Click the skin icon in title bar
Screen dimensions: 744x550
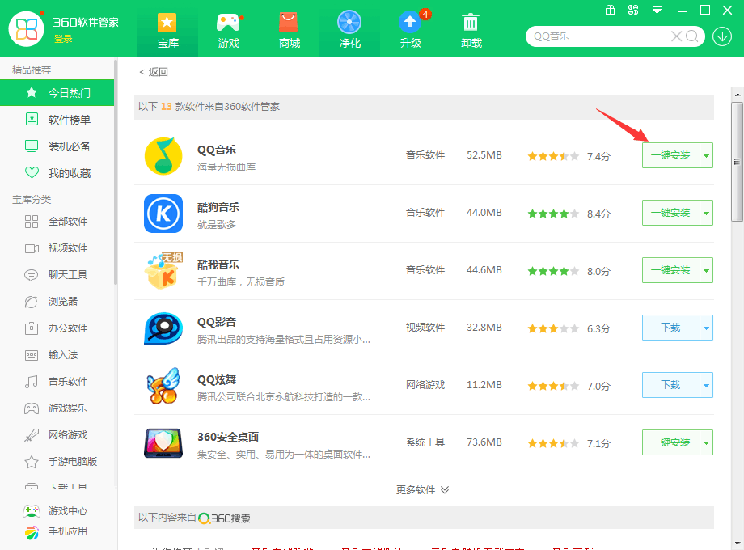633,10
